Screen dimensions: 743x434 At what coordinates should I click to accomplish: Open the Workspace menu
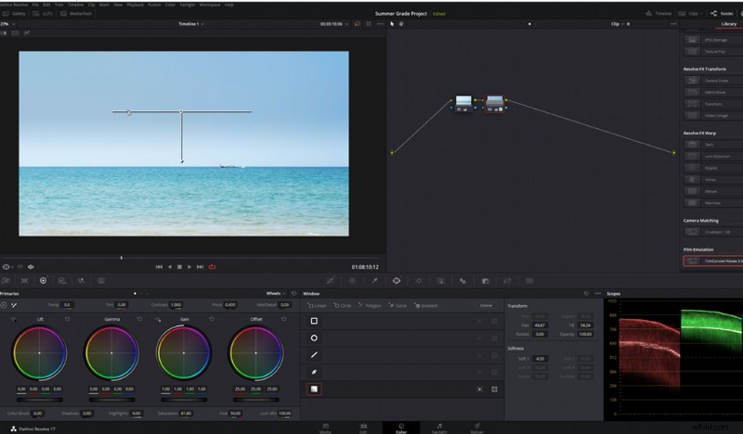coord(210,5)
